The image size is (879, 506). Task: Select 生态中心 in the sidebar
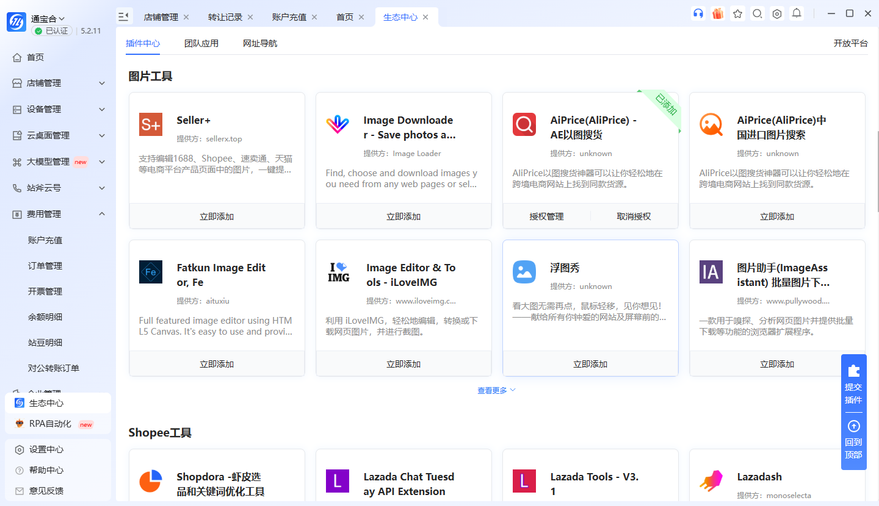(x=58, y=403)
